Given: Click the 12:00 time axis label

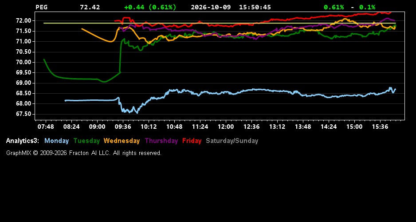Looking at the screenshot, I should coord(226,127).
